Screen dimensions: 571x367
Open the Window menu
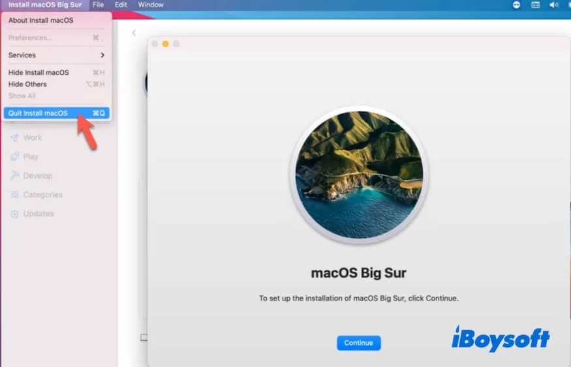click(150, 5)
